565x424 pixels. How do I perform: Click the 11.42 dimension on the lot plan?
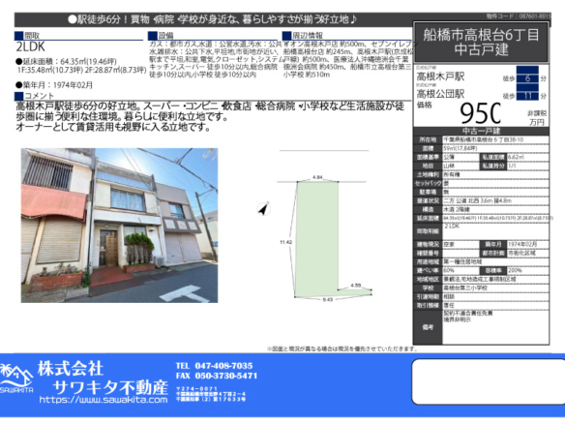point(285,242)
